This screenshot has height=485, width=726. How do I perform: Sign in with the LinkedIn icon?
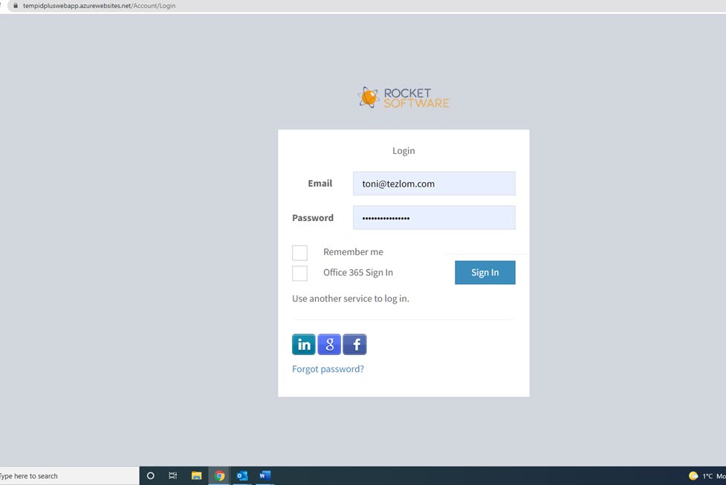[x=304, y=344]
